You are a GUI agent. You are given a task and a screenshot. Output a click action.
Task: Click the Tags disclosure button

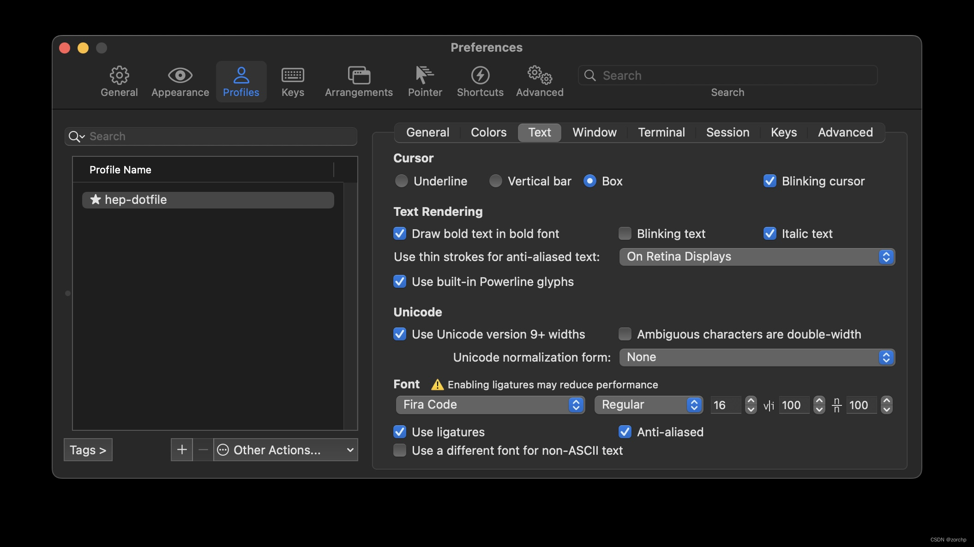pyautogui.click(x=88, y=450)
